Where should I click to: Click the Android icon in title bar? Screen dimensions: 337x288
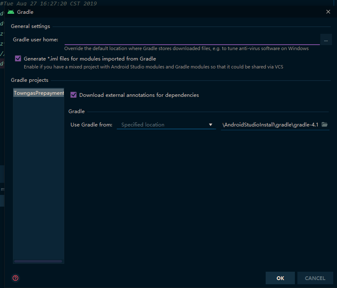(x=11, y=12)
